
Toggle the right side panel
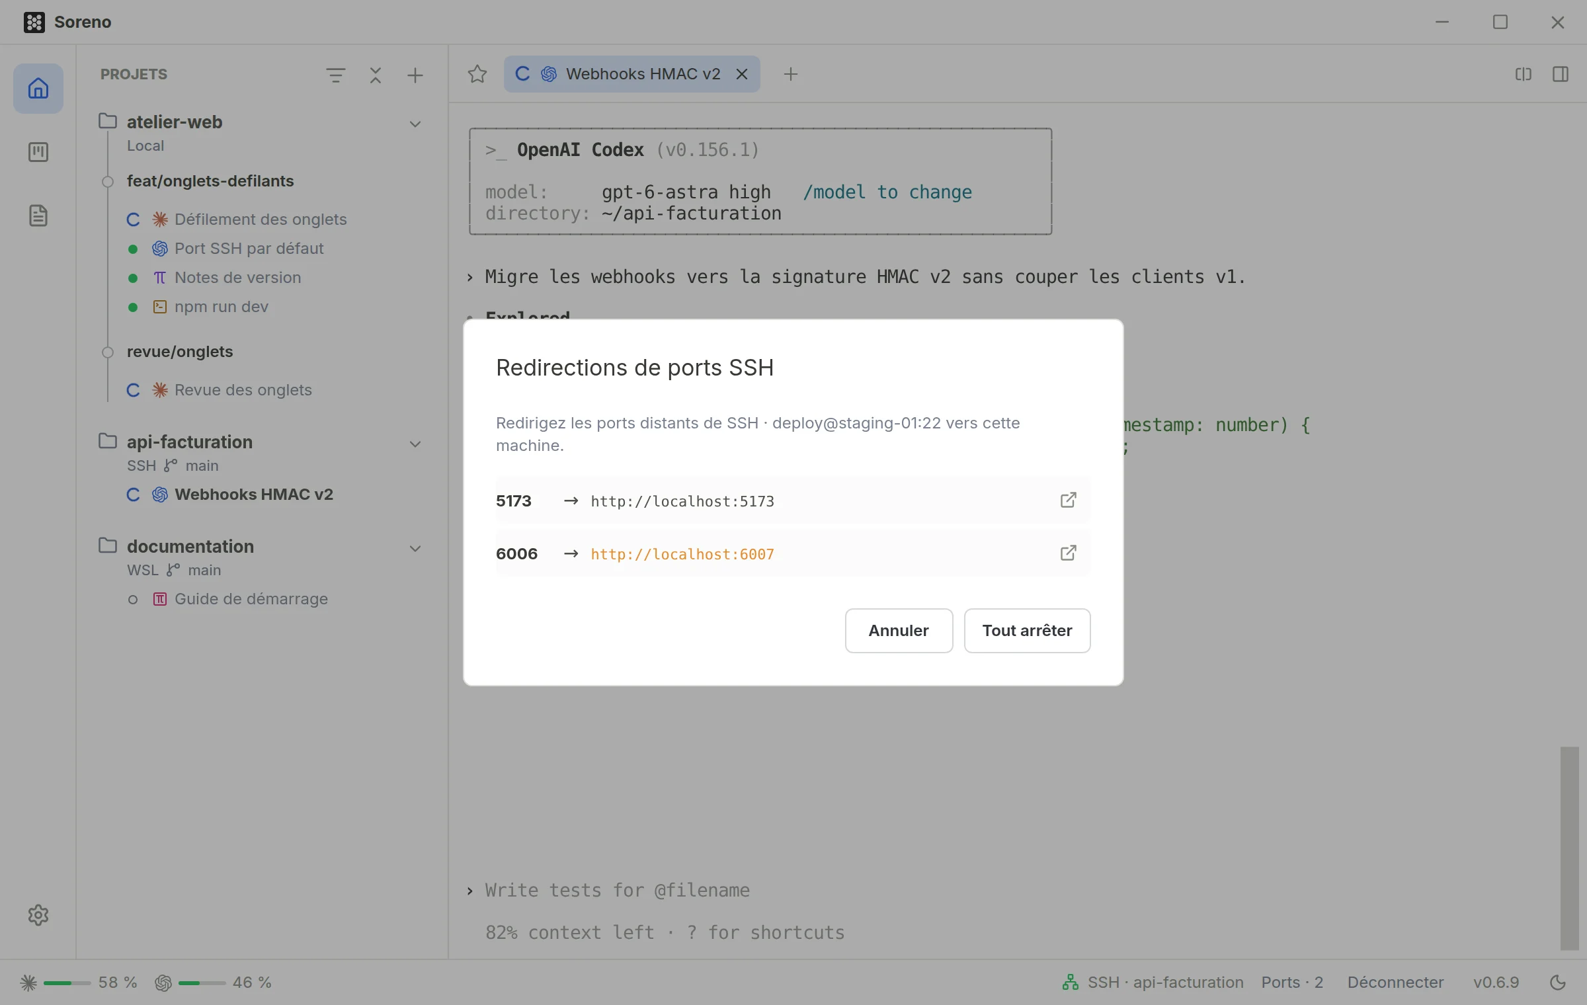coord(1561,74)
